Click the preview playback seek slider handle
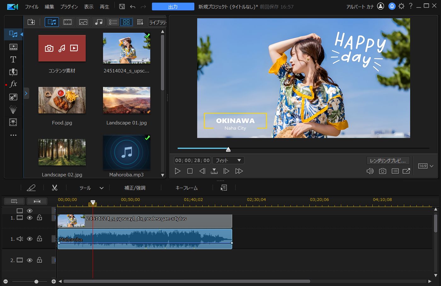Image resolution: width=441 pixels, height=286 pixels. tap(228, 149)
